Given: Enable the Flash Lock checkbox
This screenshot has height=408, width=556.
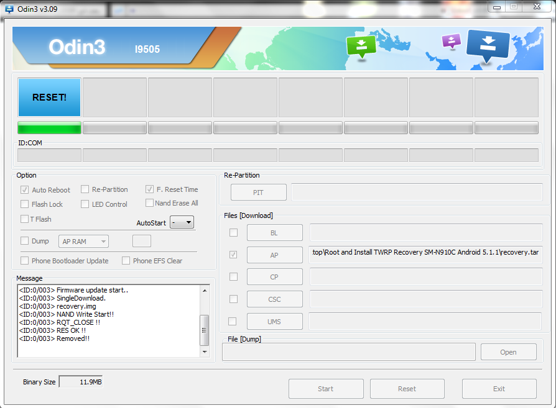Looking at the screenshot, I should coord(24,204).
